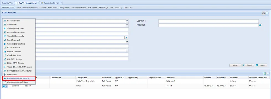Open the New Users Log sub-tab
This screenshot has width=271, height=99.
click(x=116, y=7)
